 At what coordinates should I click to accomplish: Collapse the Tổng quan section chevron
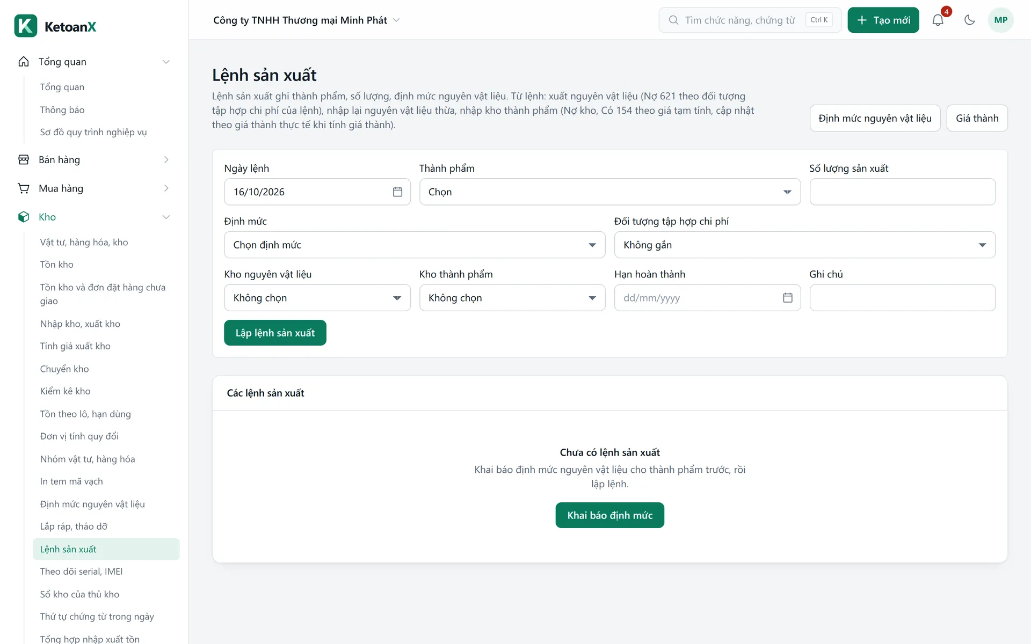point(166,62)
